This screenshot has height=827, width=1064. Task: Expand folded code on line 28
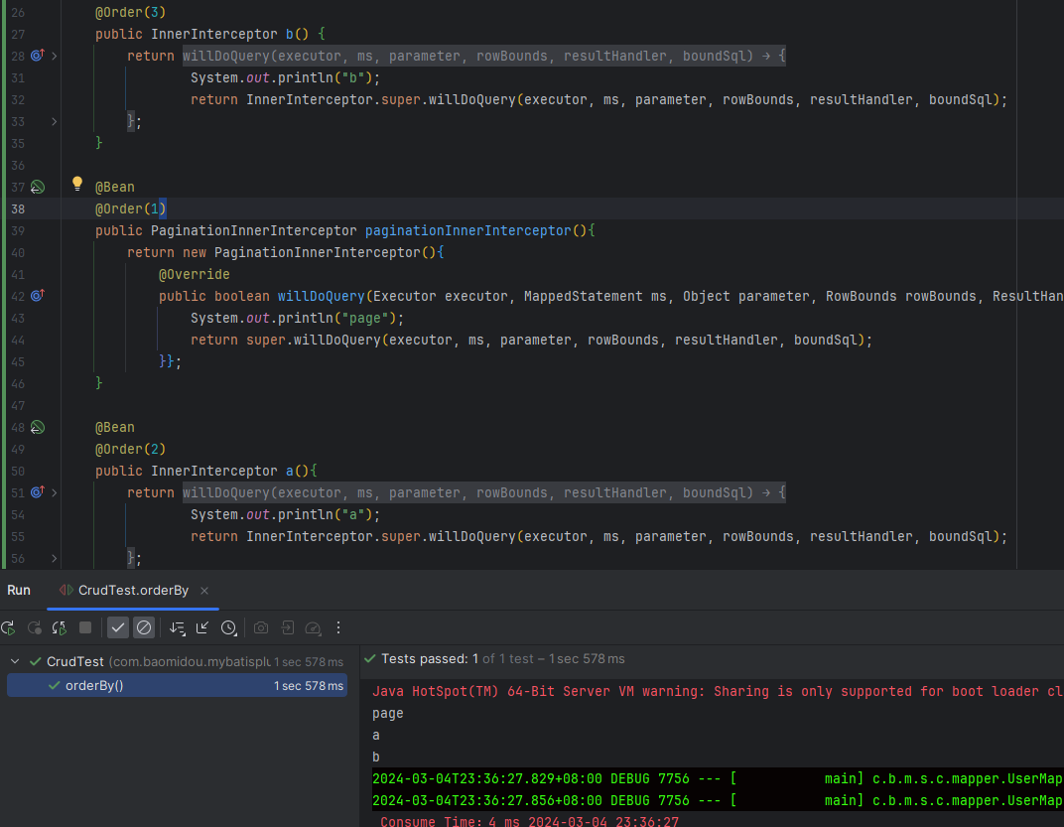point(54,56)
